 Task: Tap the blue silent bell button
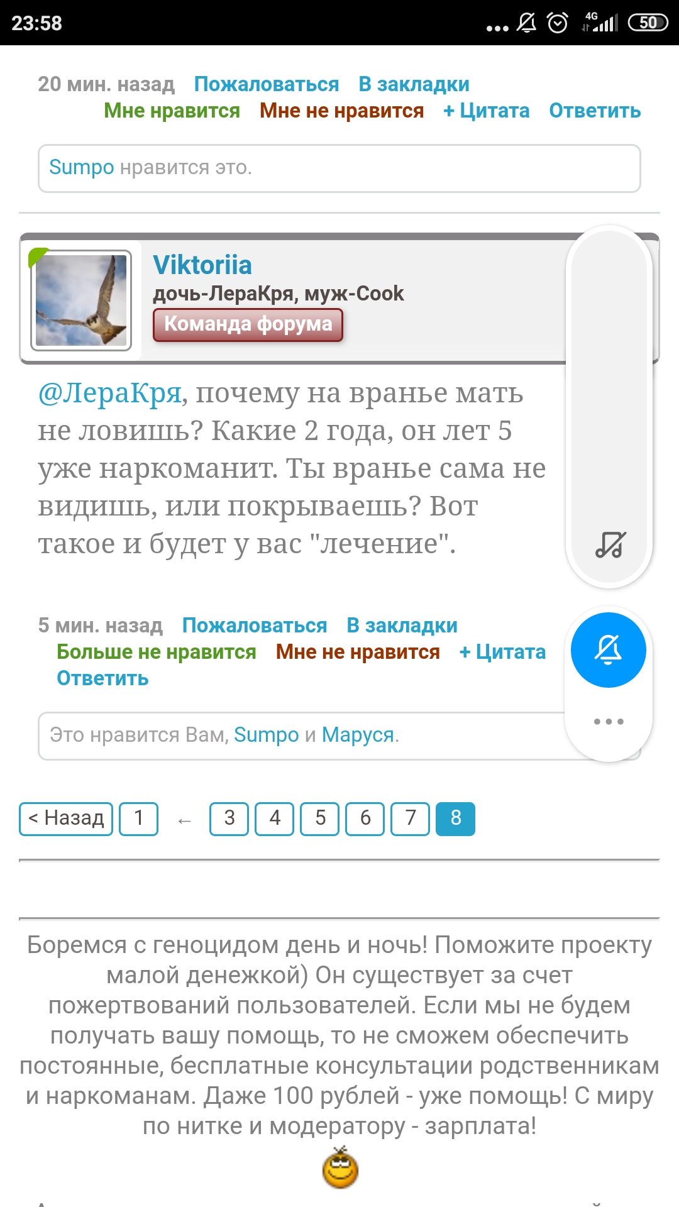[x=608, y=650]
